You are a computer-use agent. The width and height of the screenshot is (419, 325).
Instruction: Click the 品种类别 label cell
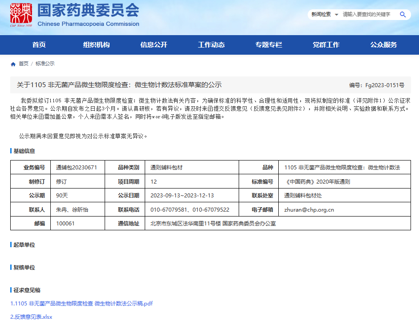pos(125,167)
